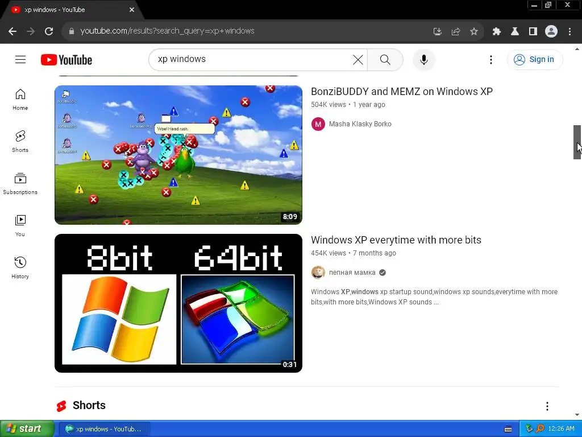Open пенная мамка channel name
This screenshot has width=582, height=437.
click(352, 273)
